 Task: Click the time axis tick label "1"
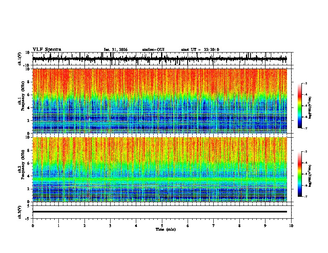click(58, 226)
